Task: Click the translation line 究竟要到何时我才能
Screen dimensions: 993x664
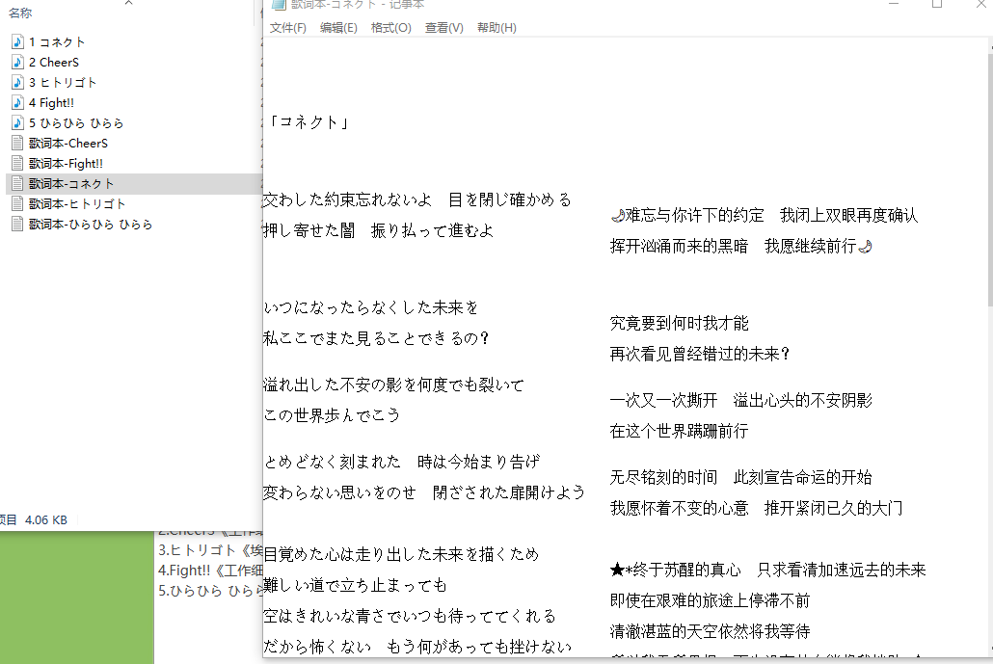Action: pyautogui.click(x=680, y=324)
